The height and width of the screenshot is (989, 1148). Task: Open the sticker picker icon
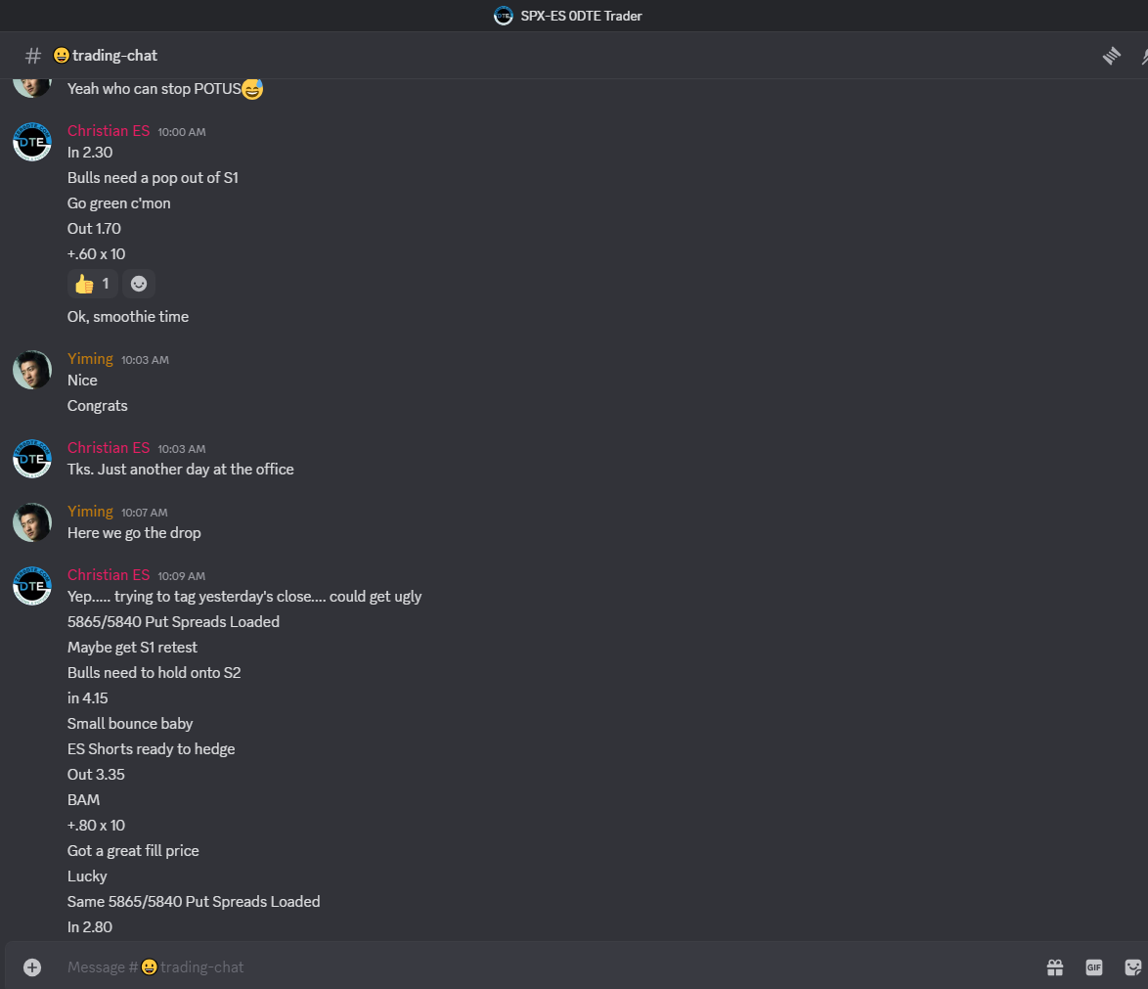click(x=1132, y=967)
